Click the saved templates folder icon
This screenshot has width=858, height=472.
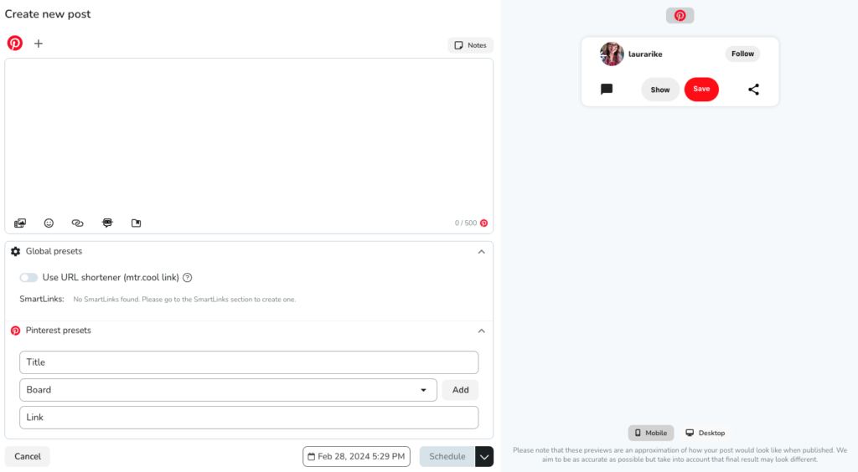pyautogui.click(x=137, y=223)
